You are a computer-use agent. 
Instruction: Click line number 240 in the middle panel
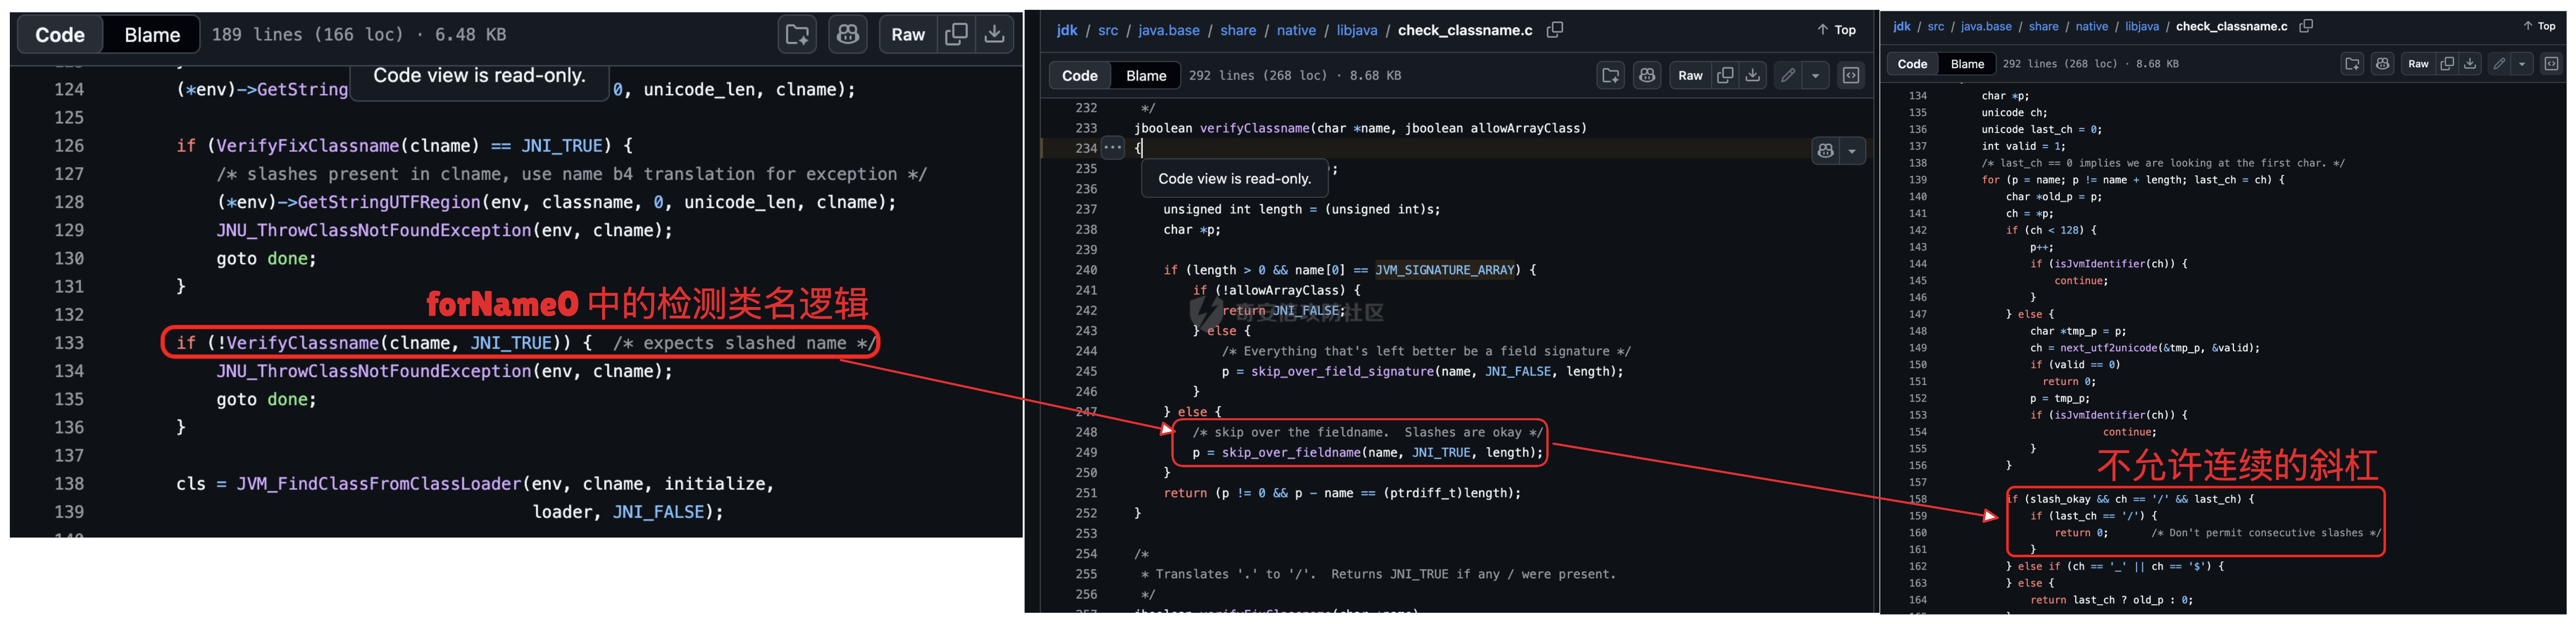1086,270
